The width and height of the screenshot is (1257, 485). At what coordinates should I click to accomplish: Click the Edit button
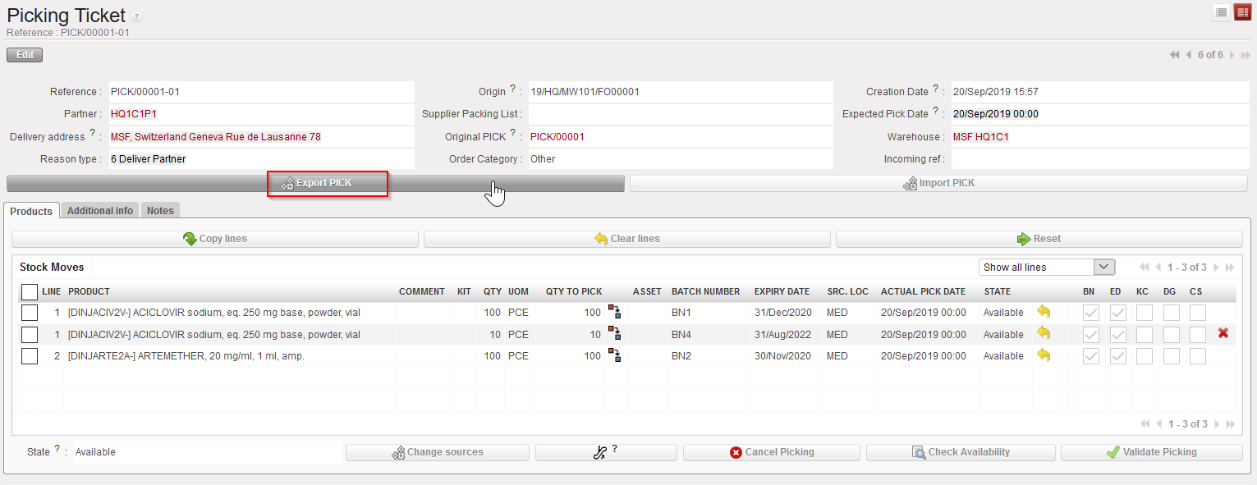tap(25, 55)
